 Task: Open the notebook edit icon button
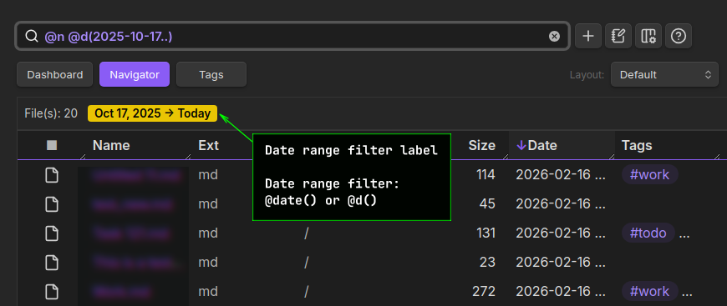[618, 36]
